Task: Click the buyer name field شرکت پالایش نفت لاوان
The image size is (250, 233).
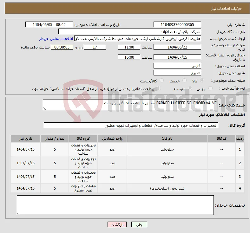Action: click(x=130, y=31)
